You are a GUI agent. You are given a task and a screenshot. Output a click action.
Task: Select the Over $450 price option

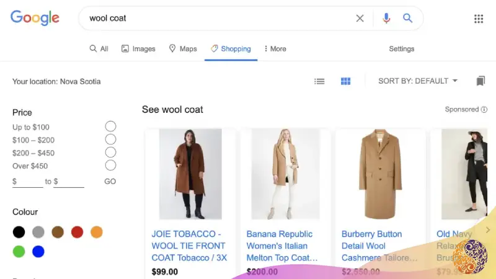pyautogui.click(x=110, y=166)
